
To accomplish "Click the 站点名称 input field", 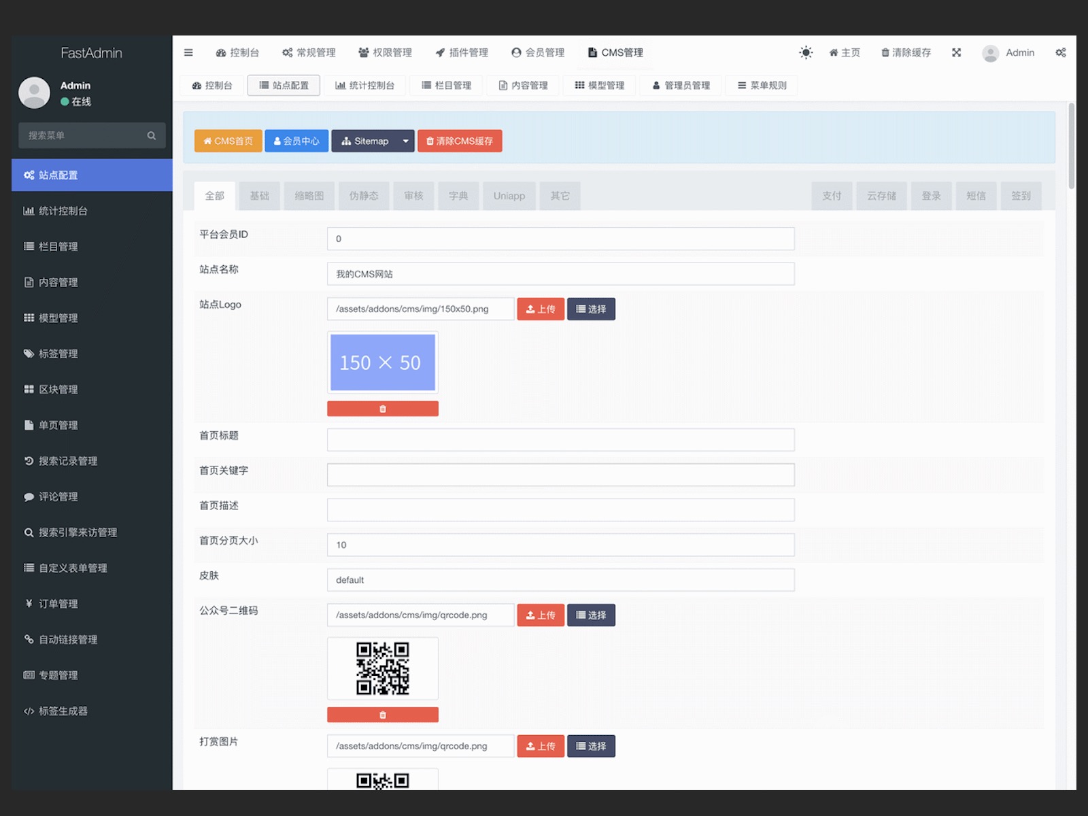I will coord(560,274).
